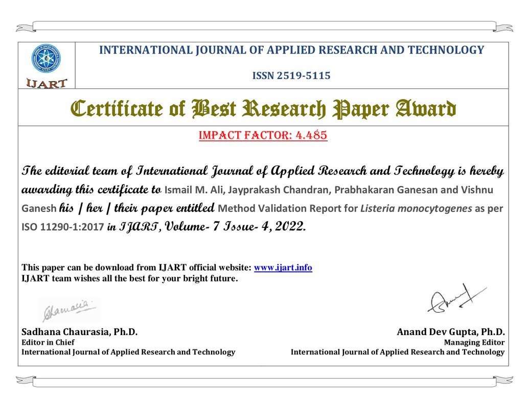This screenshot has width=529, height=408.
Task: Click the name Sadhana Chaurasia, Ph.D.
Action: click(80, 332)
